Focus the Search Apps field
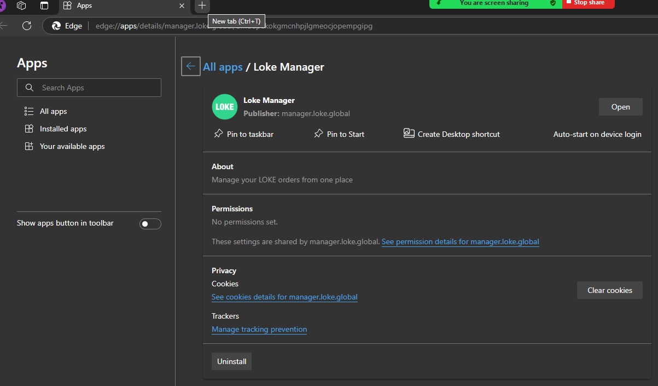Viewport: 658px width, 386px height. pos(89,88)
